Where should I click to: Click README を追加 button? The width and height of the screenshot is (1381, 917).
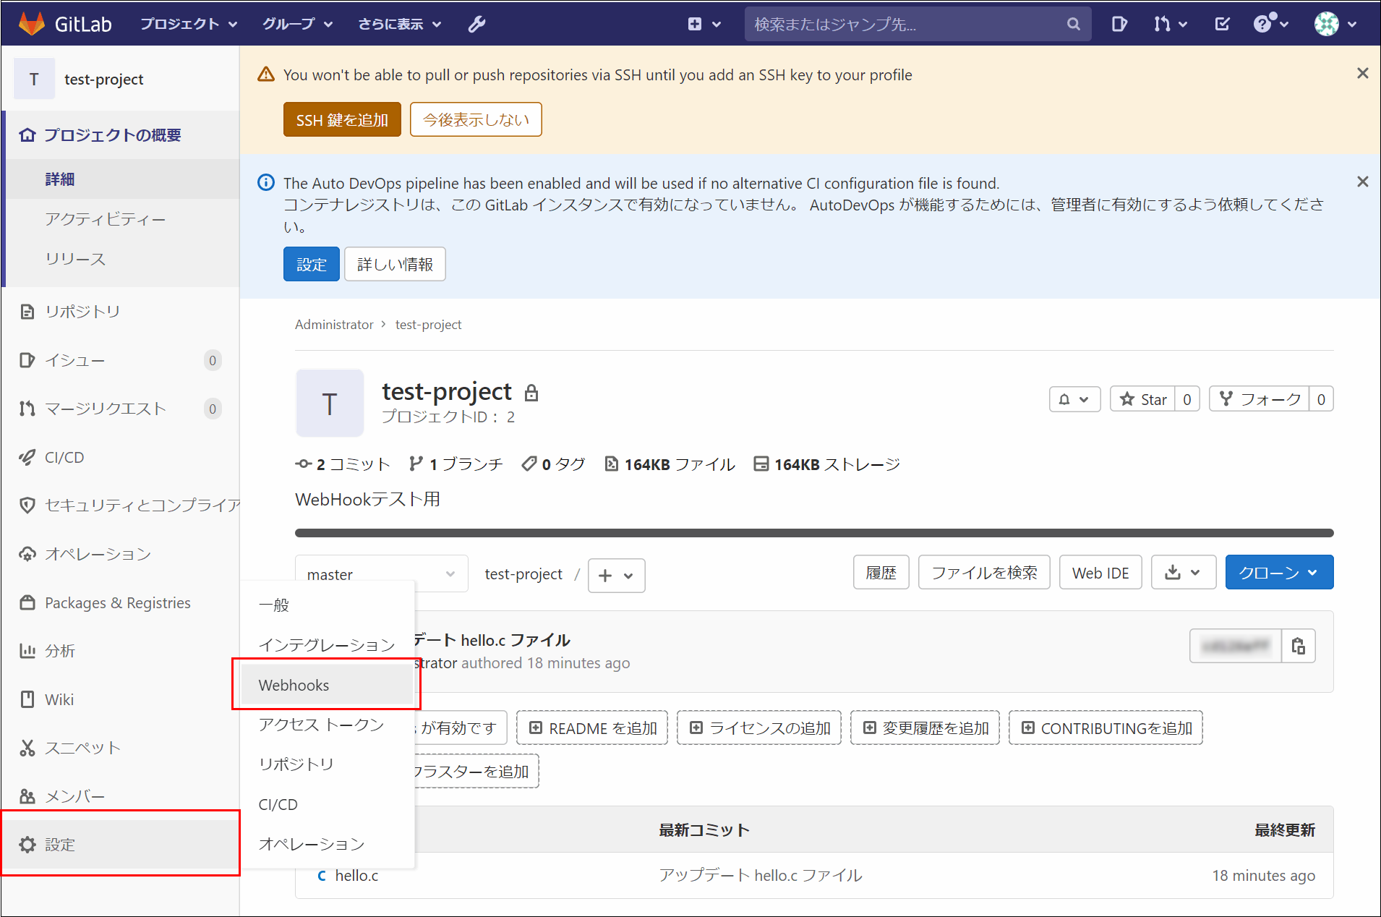[x=592, y=728]
